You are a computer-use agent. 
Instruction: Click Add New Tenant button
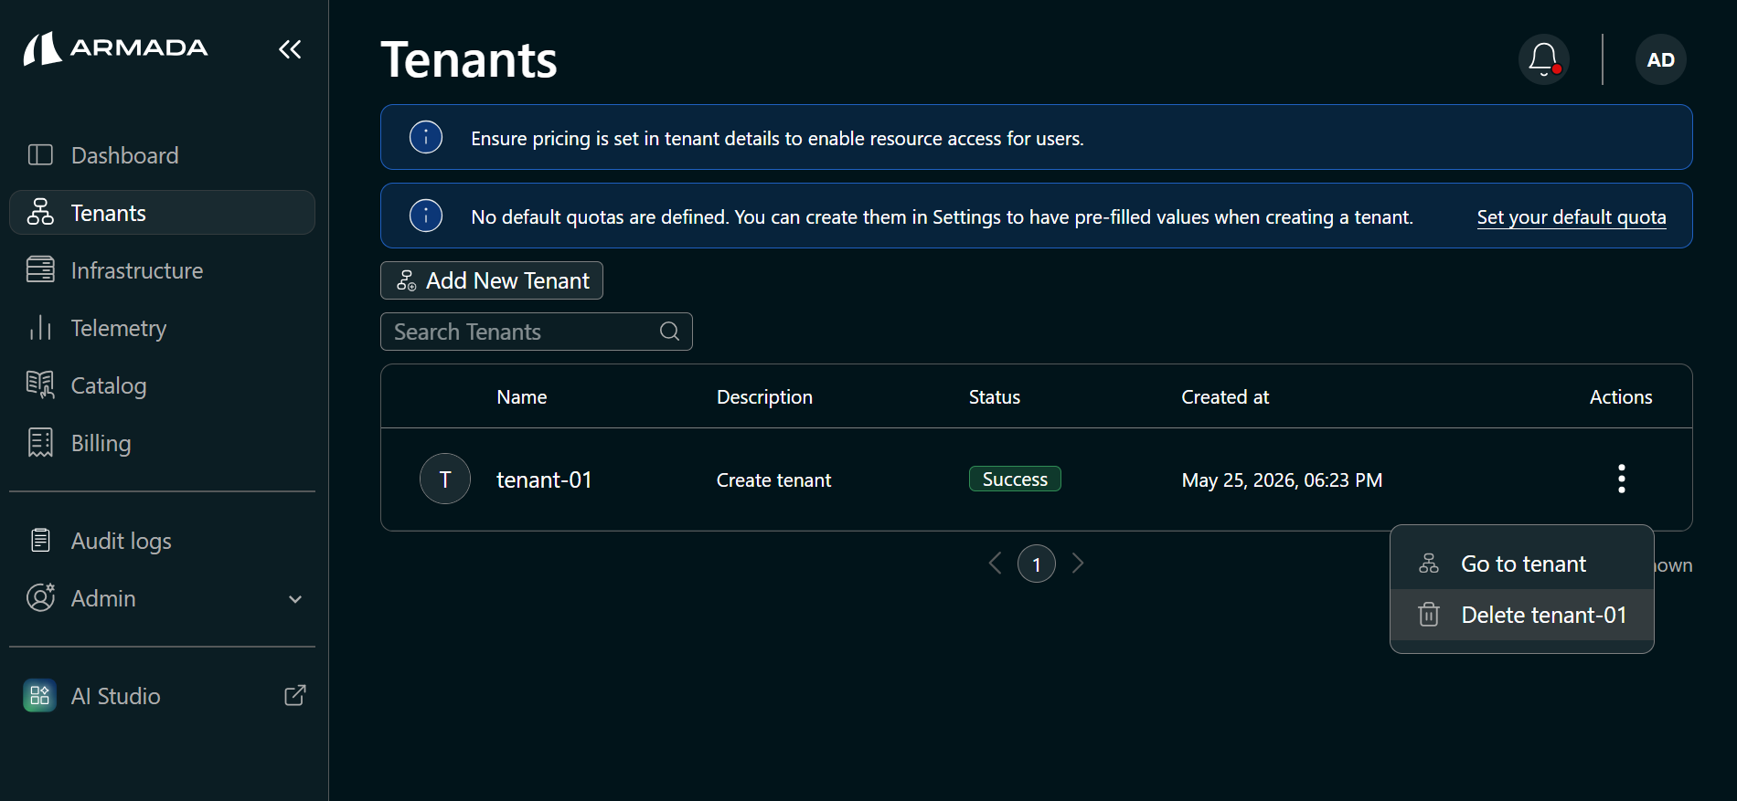click(x=492, y=280)
